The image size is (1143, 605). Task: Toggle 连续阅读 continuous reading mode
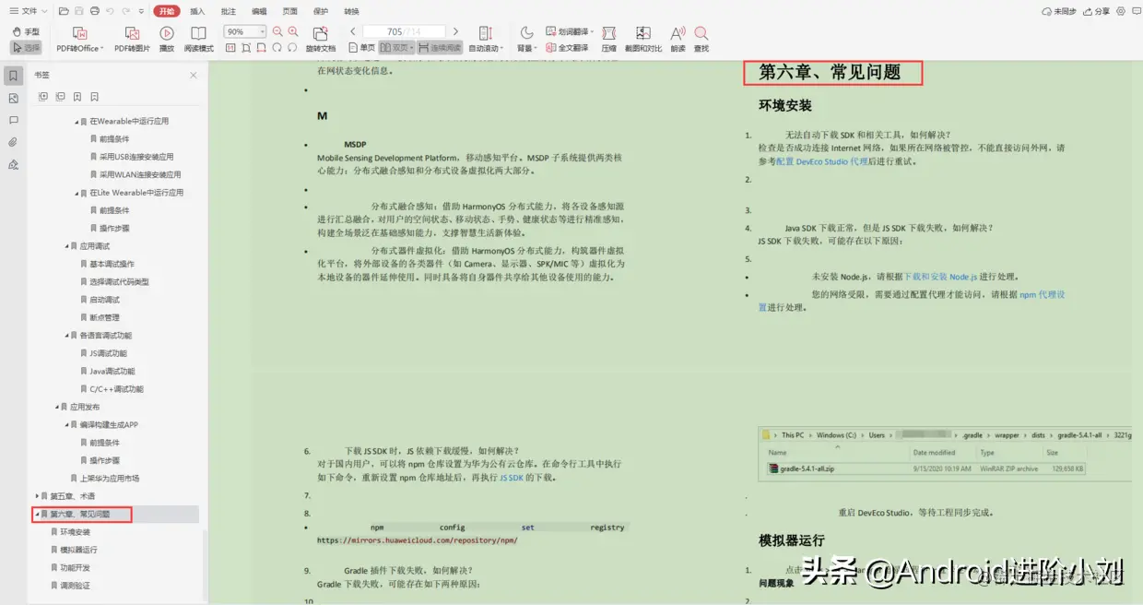point(442,47)
